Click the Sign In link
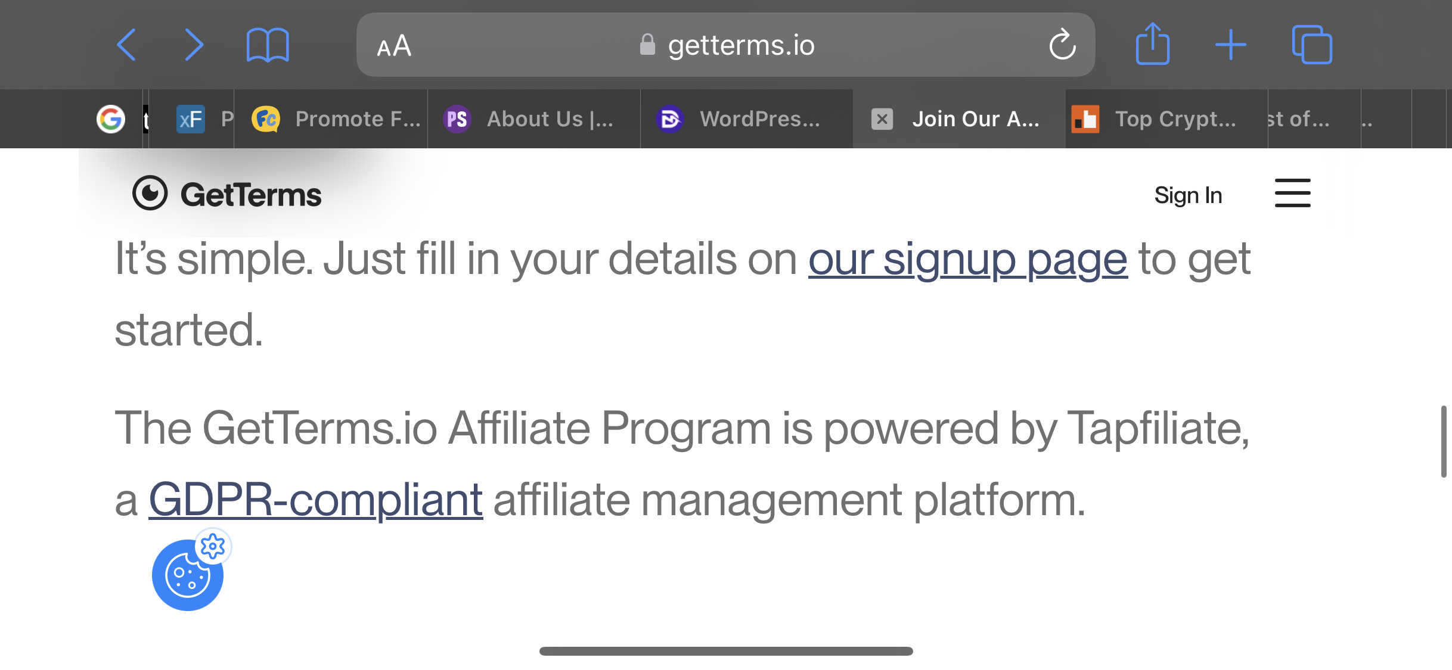The height and width of the screenshot is (670, 1452). pyautogui.click(x=1188, y=195)
